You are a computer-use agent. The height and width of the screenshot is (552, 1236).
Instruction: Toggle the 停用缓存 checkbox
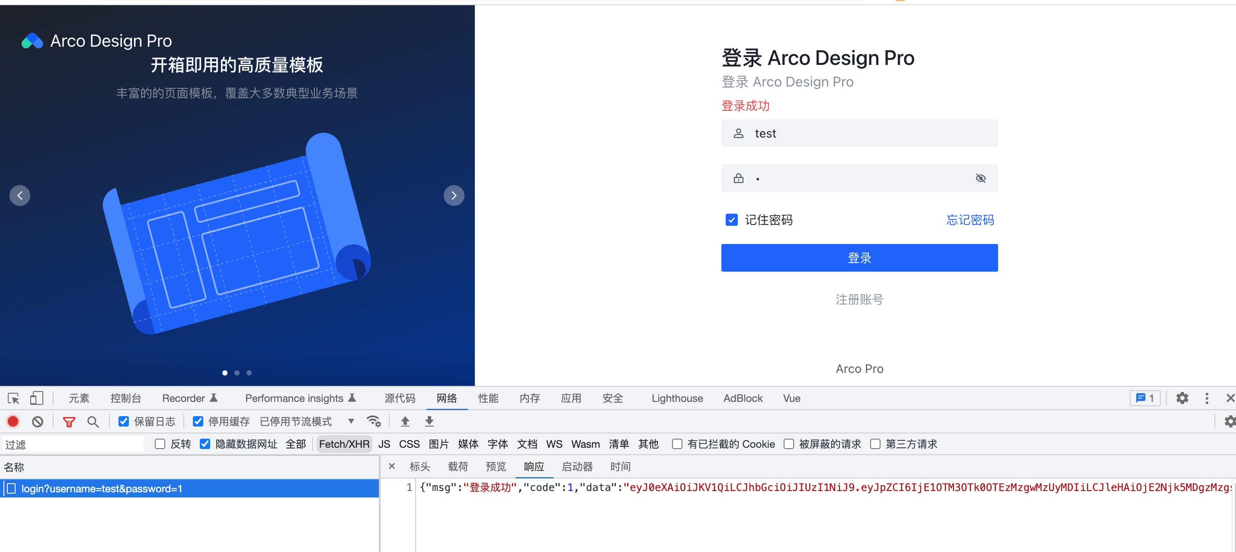click(198, 421)
